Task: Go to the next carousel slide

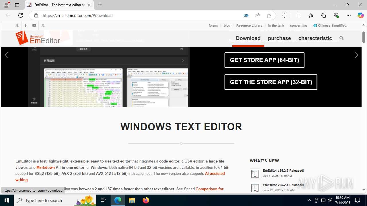Action: [356, 55]
